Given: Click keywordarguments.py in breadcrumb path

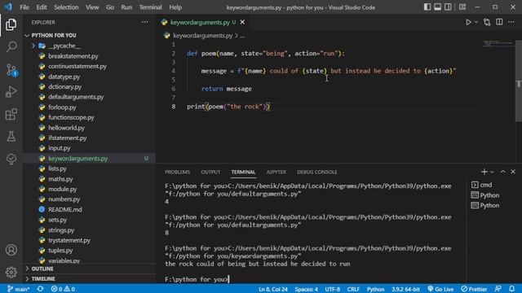Looking at the screenshot, I should click(x=203, y=36).
